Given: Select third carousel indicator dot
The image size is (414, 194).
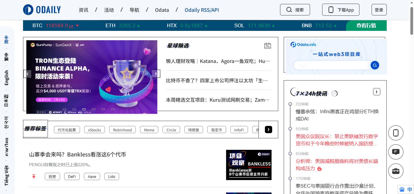Looking at the screenshot, I should click(x=84, y=109).
